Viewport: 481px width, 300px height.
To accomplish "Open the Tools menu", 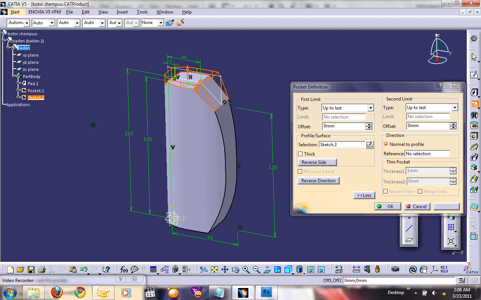I will [x=142, y=12].
